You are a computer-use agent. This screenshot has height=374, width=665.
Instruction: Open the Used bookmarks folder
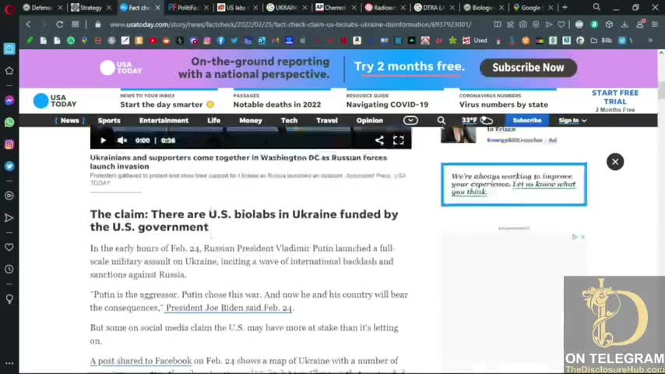tap(475, 41)
